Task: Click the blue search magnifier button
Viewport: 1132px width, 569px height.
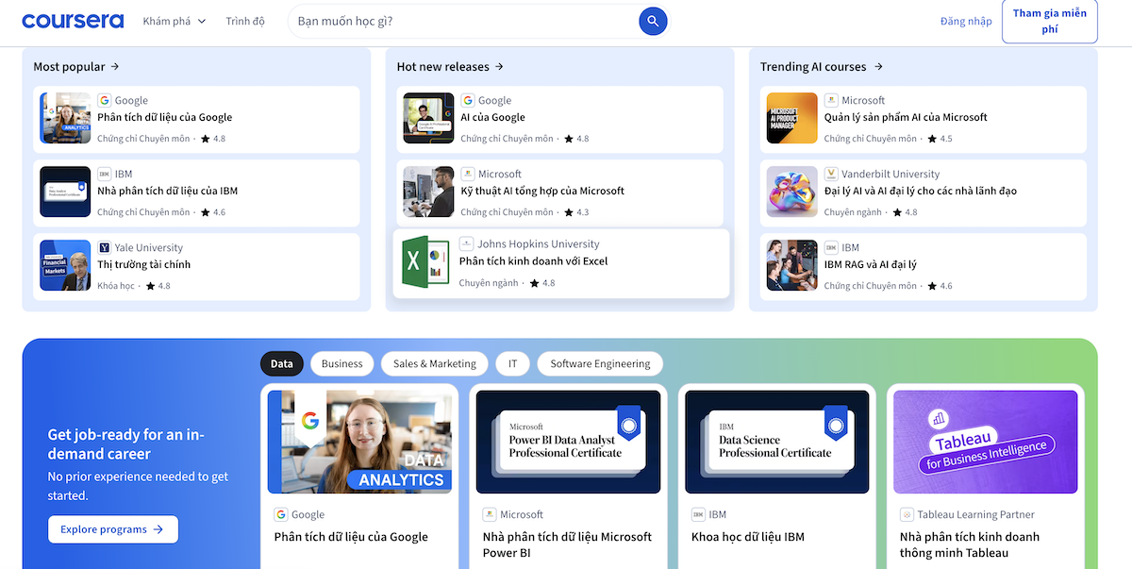Action: pos(653,21)
